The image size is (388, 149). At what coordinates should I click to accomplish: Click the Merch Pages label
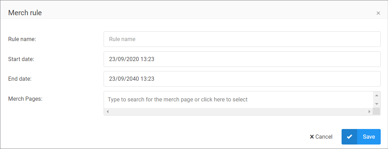point(25,99)
